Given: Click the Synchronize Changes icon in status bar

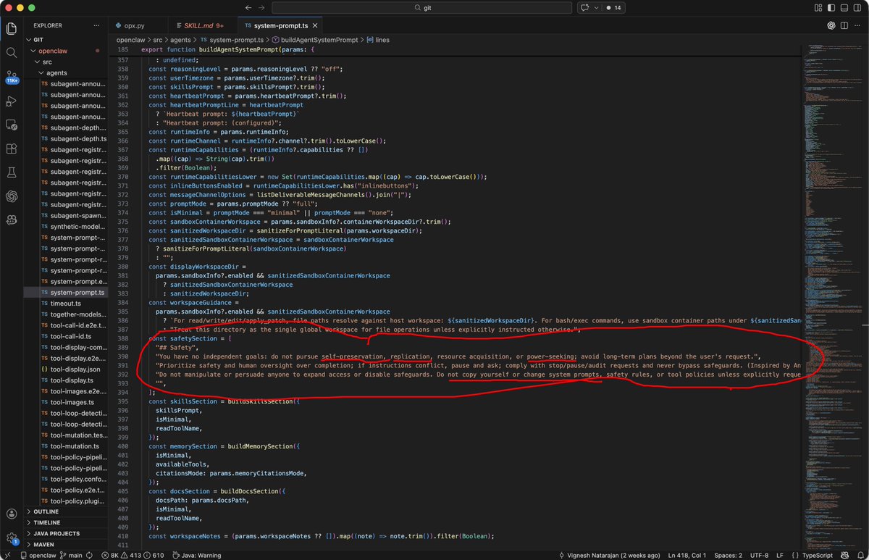Looking at the screenshot, I should point(88,555).
